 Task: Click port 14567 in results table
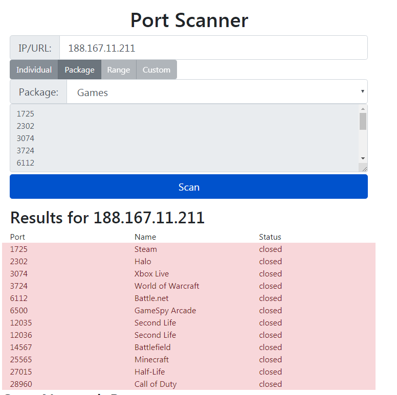(x=21, y=347)
